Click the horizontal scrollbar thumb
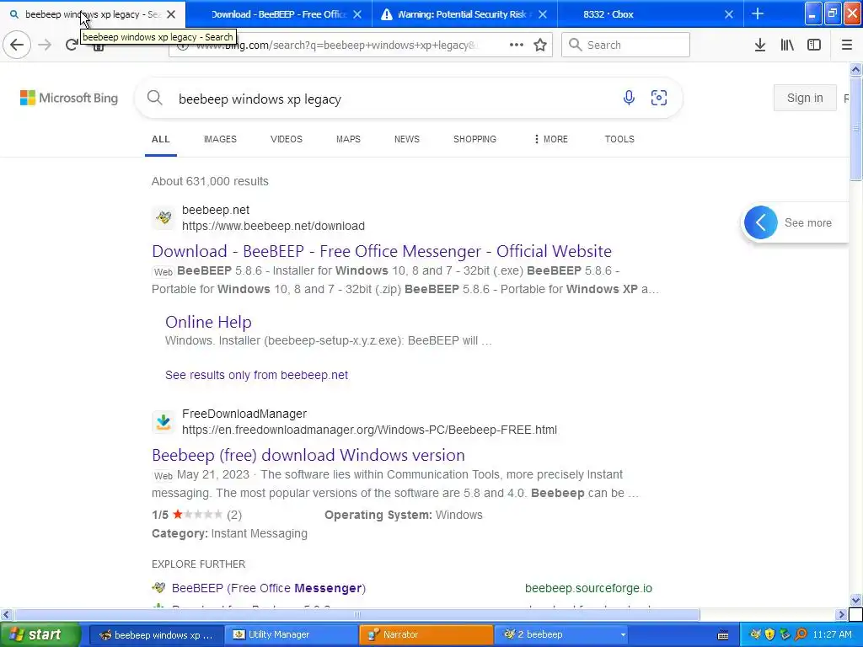Screen dimensions: 863x647 pyautogui.click(x=356, y=614)
